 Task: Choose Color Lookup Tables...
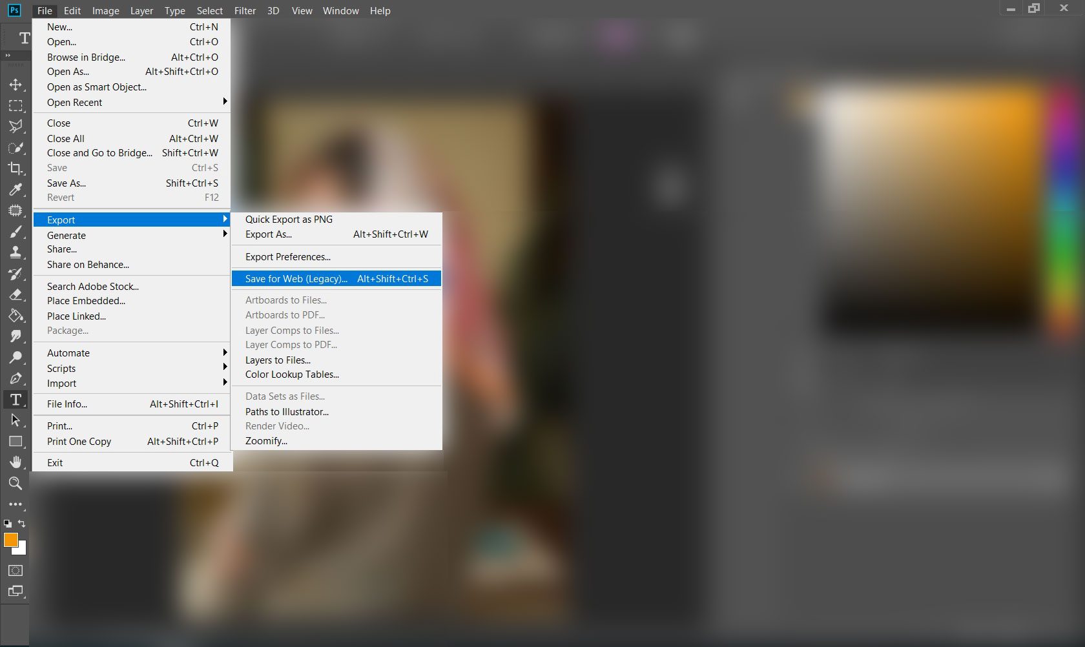[x=336, y=374]
